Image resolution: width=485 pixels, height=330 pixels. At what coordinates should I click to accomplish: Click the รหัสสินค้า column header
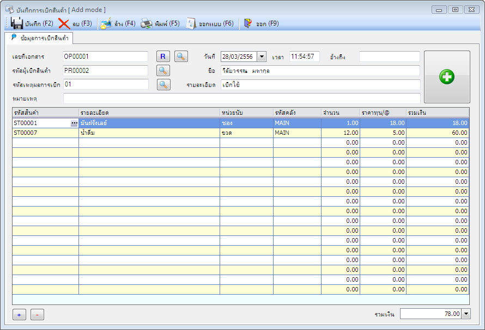(45, 113)
